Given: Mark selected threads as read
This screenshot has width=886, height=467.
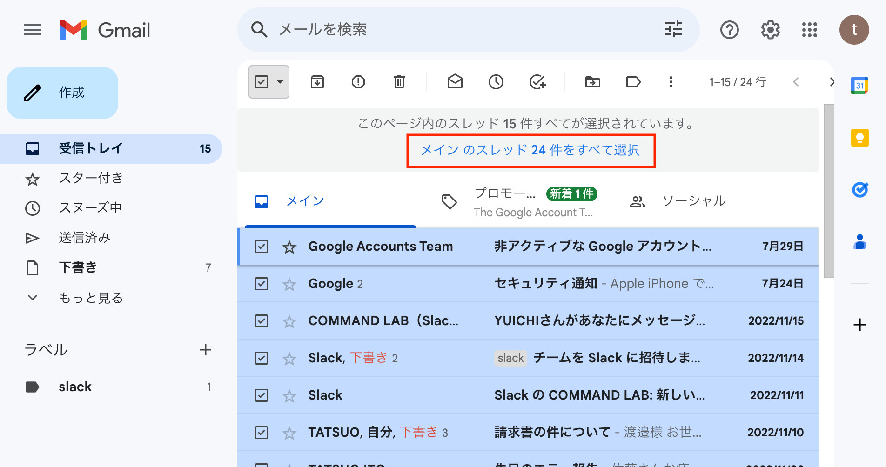Looking at the screenshot, I should (x=455, y=82).
